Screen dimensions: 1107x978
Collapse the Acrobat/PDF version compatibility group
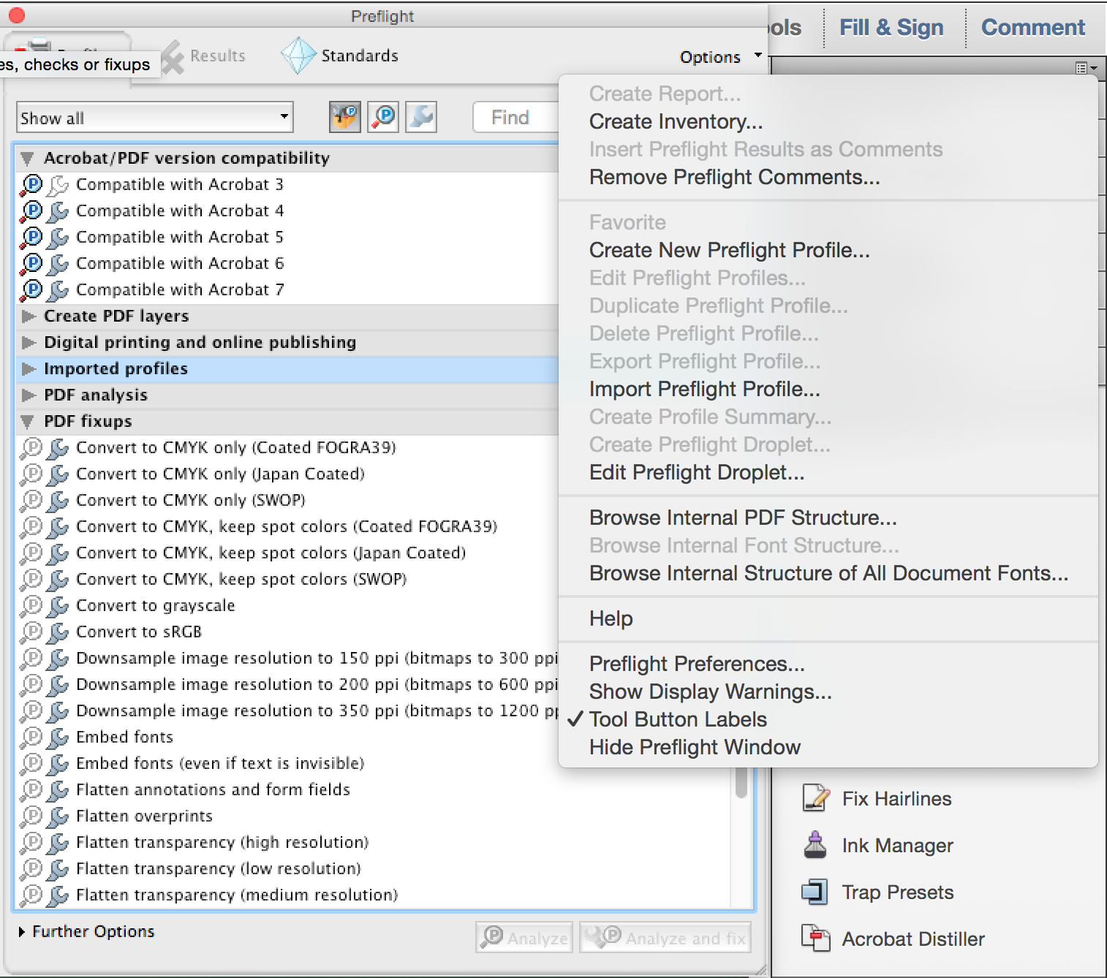click(x=27, y=158)
